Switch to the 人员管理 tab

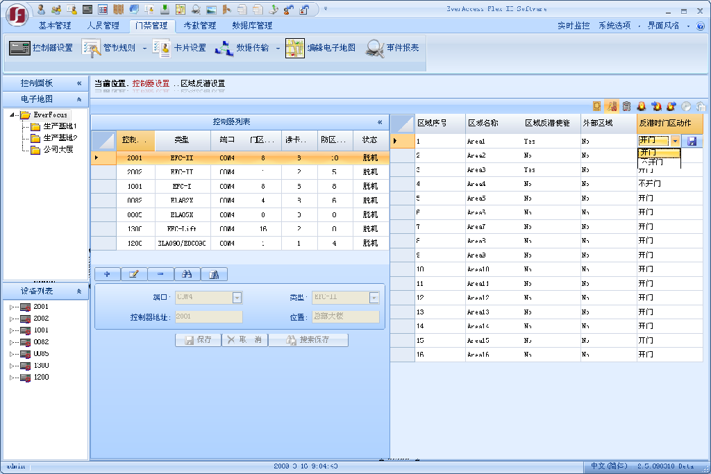tap(103, 26)
